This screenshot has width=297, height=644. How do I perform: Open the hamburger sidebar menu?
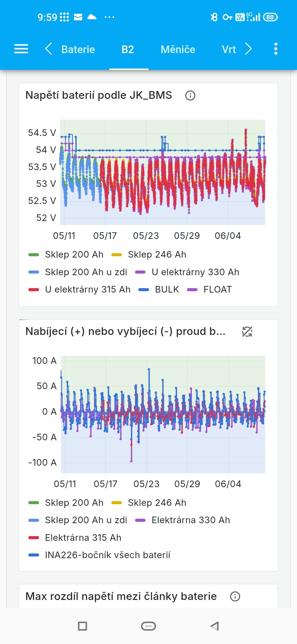tap(21, 49)
